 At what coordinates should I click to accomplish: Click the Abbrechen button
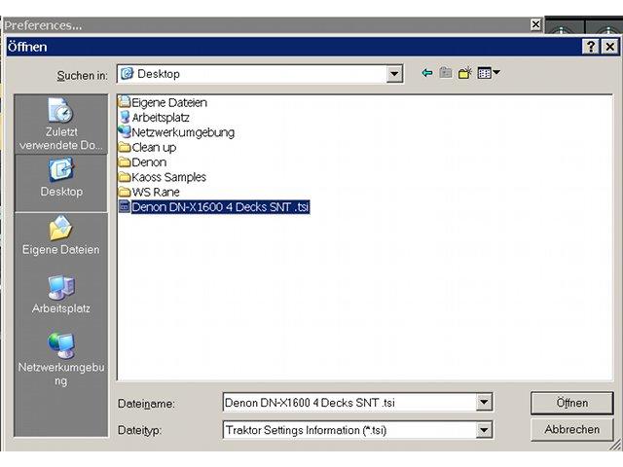coord(571,429)
